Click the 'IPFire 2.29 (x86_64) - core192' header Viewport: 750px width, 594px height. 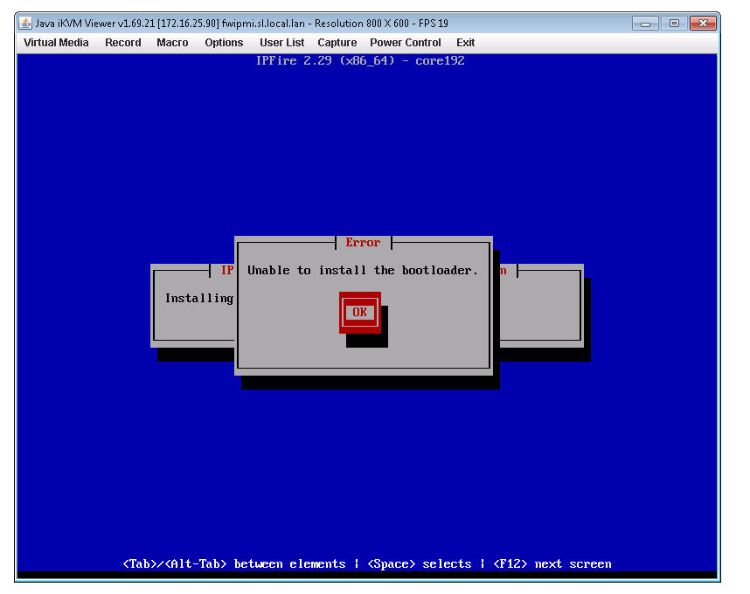click(x=360, y=60)
